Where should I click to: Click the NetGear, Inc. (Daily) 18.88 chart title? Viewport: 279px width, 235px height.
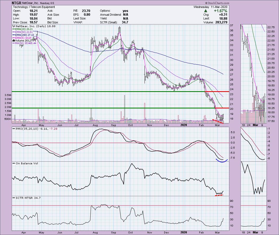pyautogui.click(x=34, y=26)
